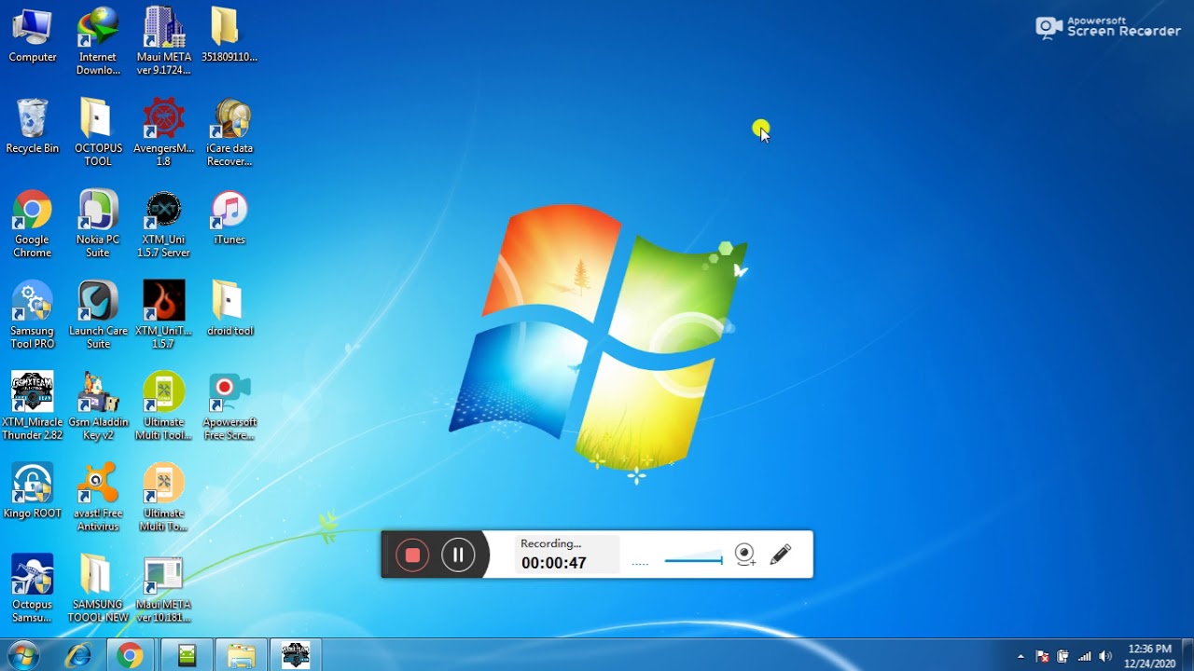The height and width of the screenshot is (671, 1194).
Task: Launch orange Ultimate Multi Tool shortcut
Action: [163, 498]
